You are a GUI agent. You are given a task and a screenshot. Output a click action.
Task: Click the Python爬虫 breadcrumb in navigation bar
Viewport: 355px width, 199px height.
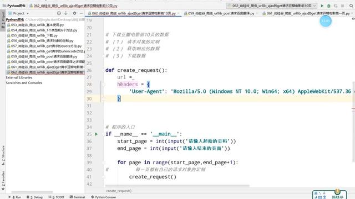pos(14,6)
